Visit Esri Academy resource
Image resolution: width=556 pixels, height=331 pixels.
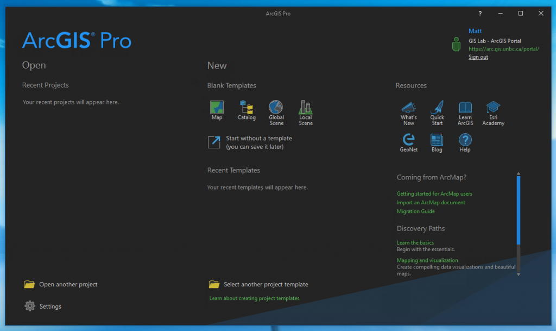click(x=493, y=113)
